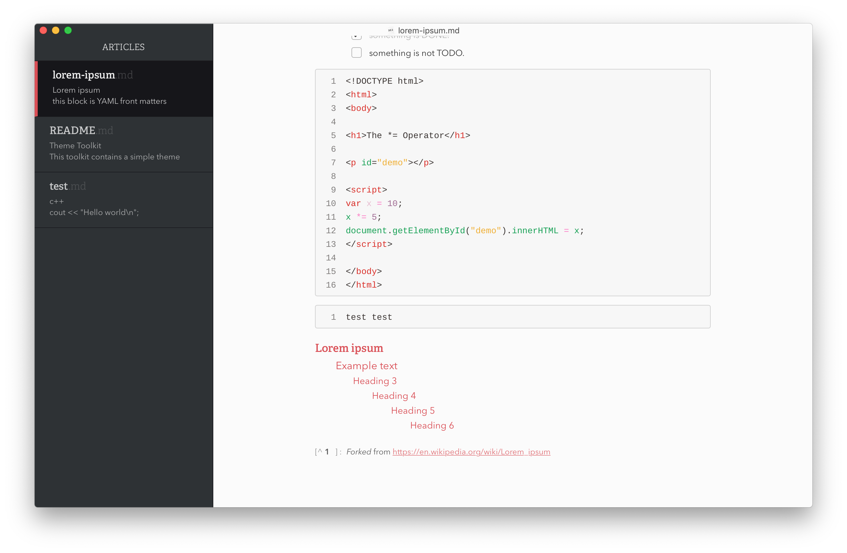Click the green fullscreen window button
847x553 pixels.
[68, 31]
